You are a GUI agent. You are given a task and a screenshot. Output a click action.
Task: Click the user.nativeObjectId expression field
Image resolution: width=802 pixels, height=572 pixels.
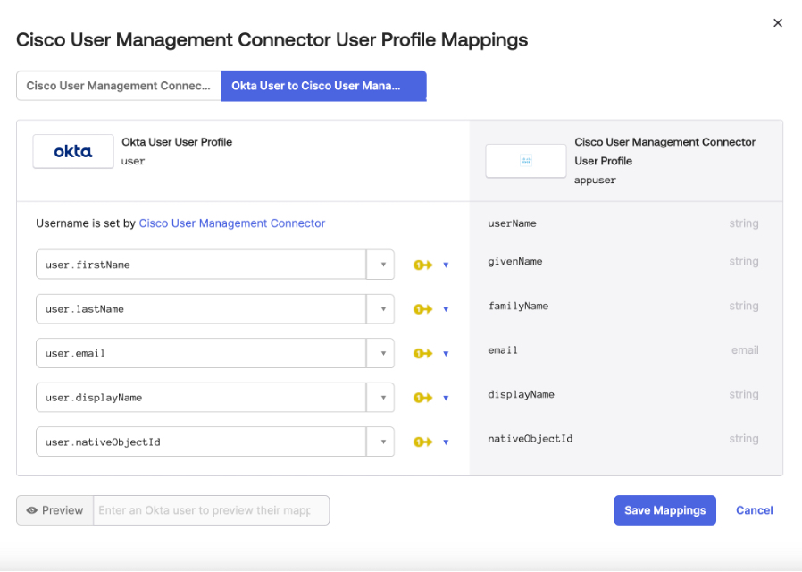point(201,442)
